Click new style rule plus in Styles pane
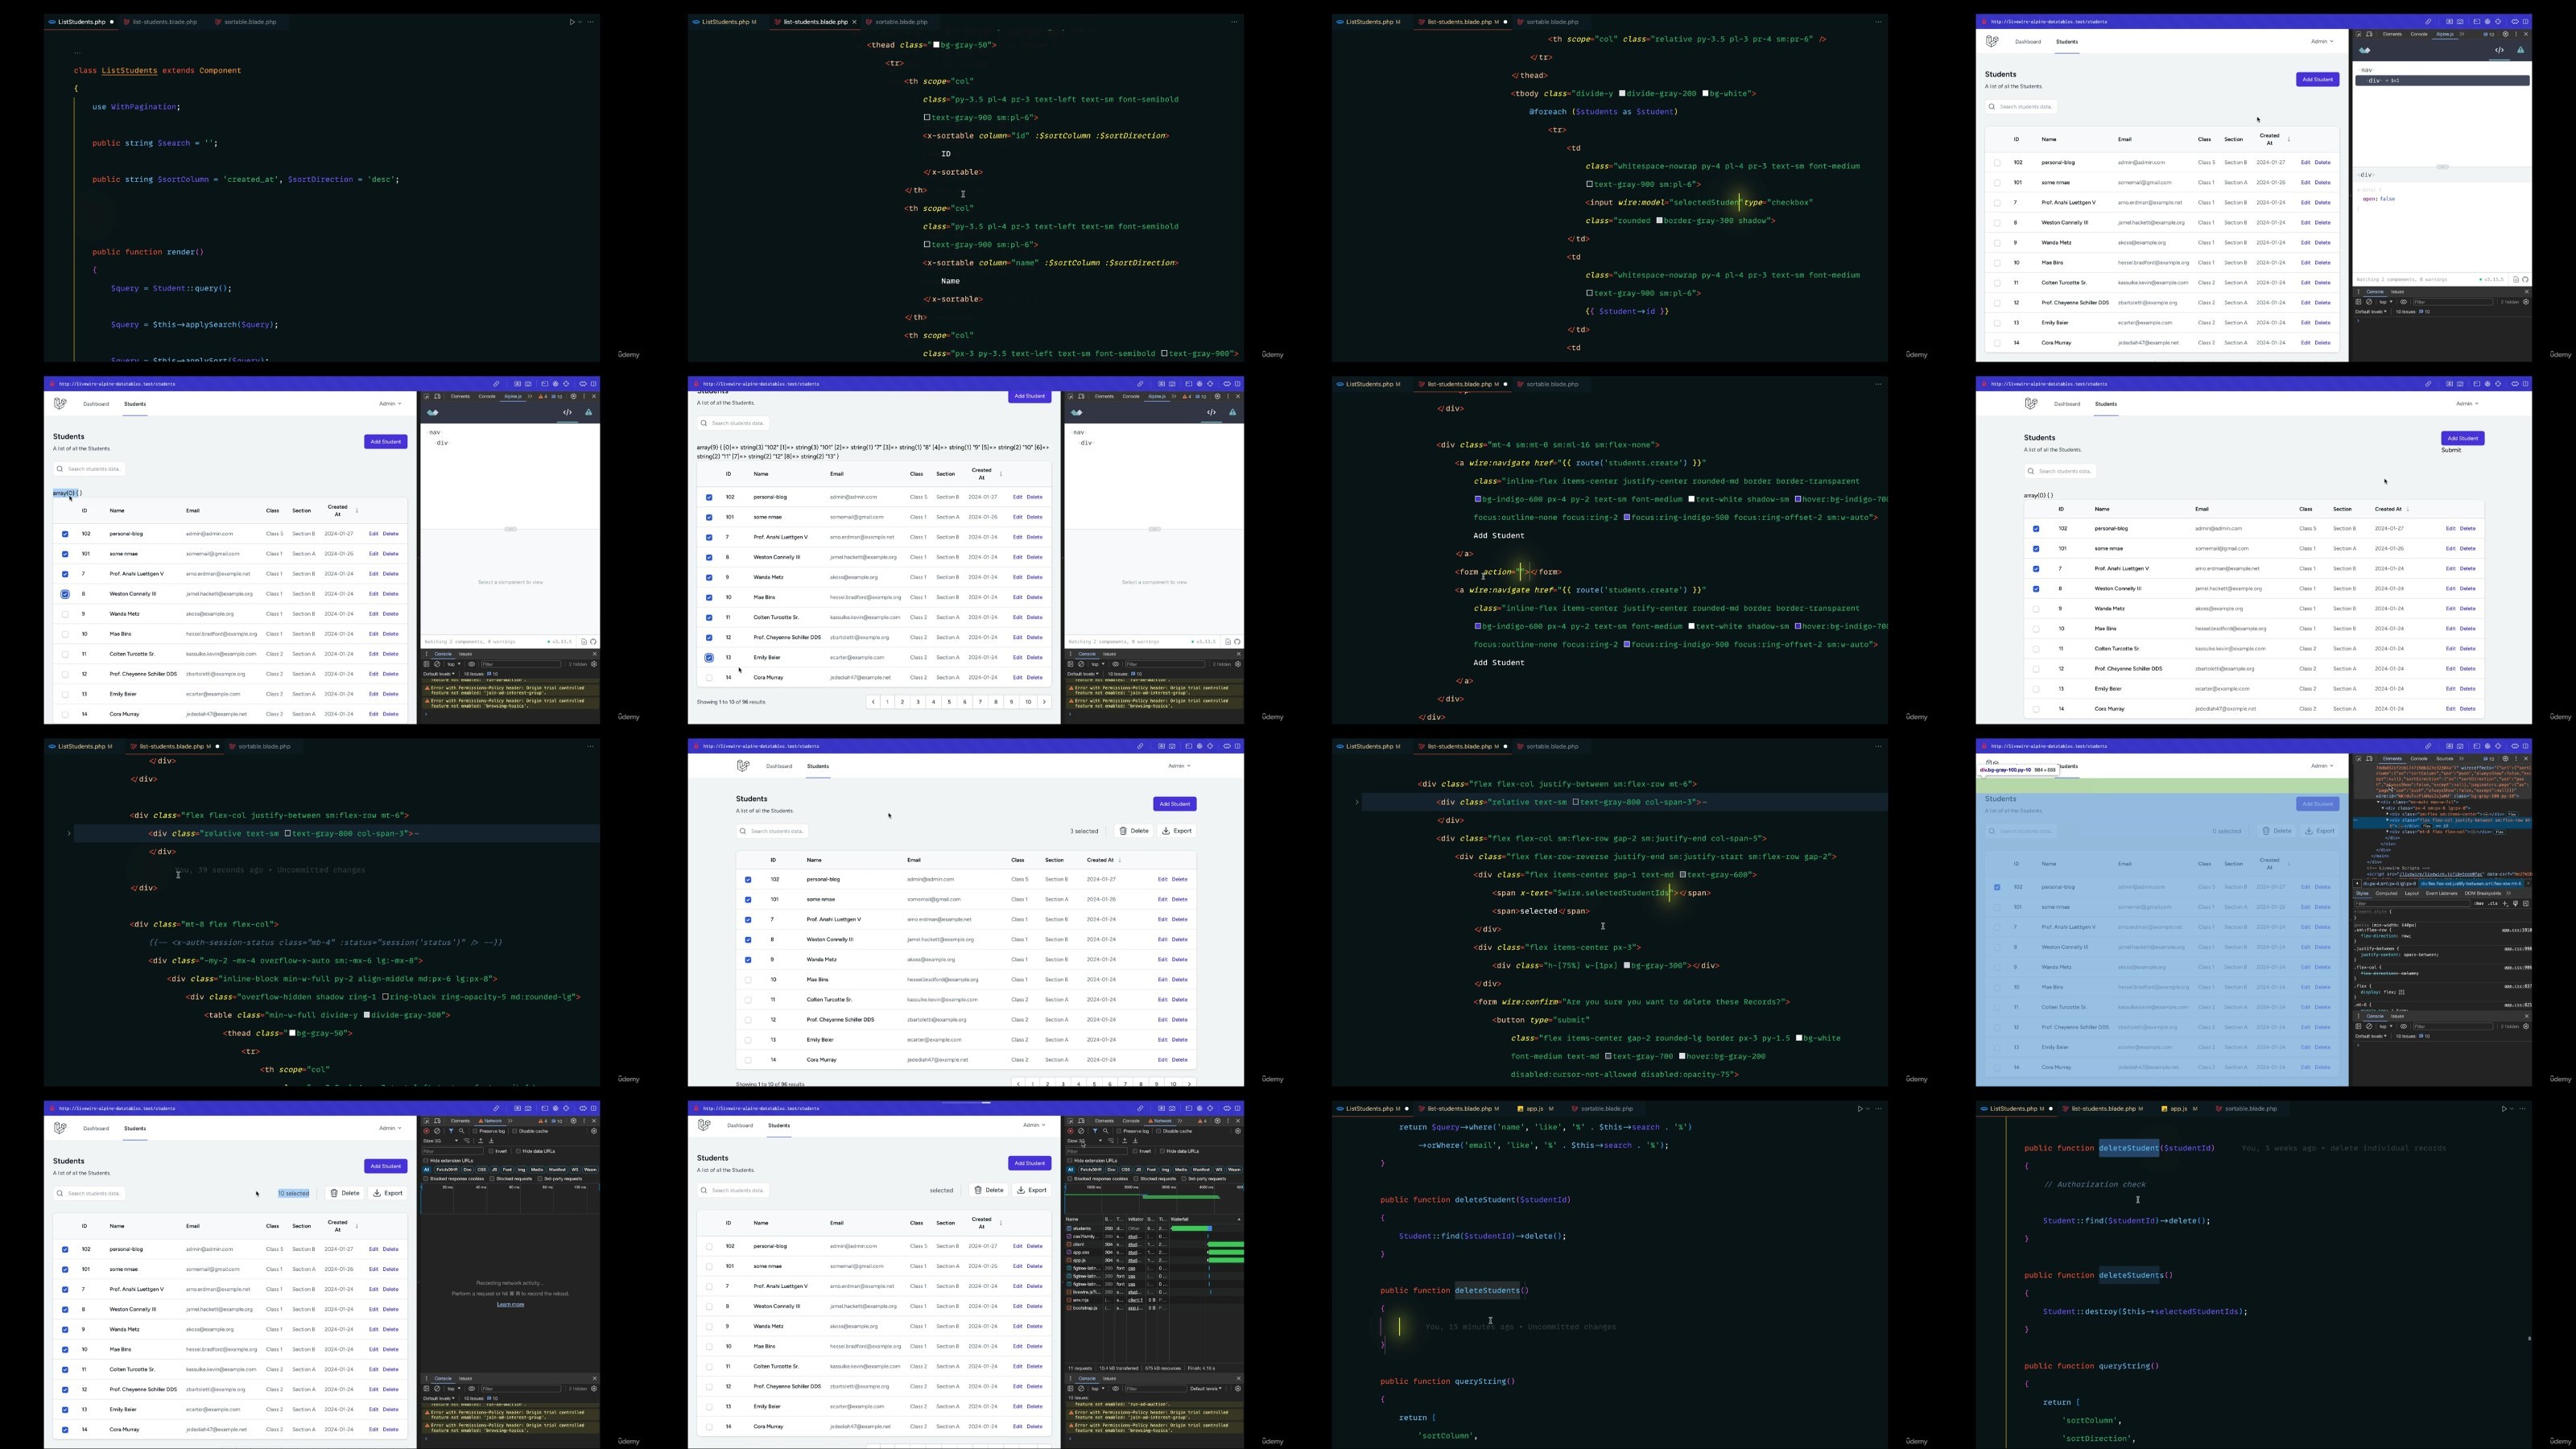The width and height of the screenshot is (2576, 1449). 2506,903
